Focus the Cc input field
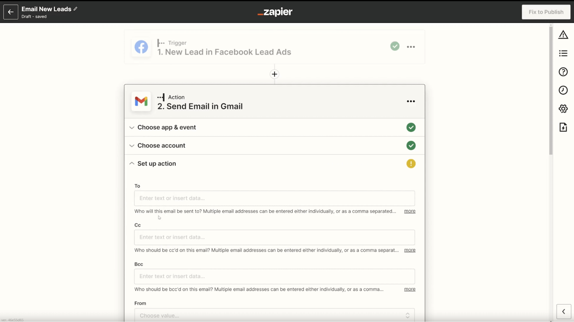 click(x=274, y=237)
